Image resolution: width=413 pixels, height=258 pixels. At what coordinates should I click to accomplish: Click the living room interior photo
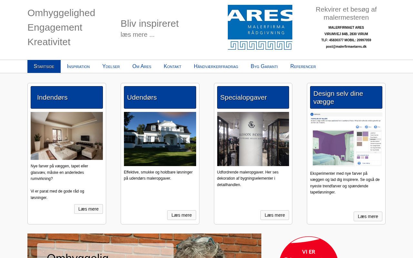67,136
